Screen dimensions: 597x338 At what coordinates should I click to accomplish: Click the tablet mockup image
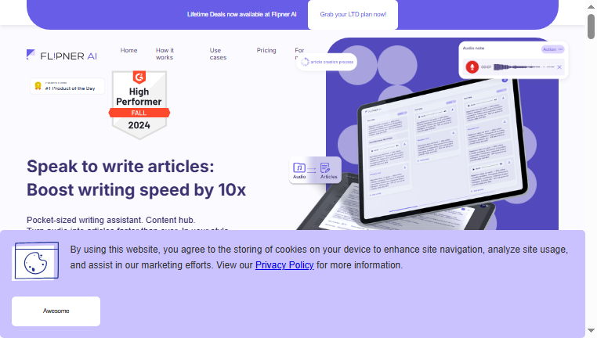click(443, 150)
